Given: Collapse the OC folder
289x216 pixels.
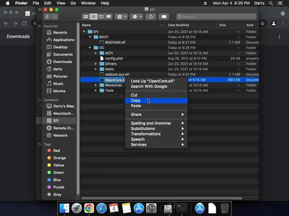Looking at the screenshot, I should 90,48.
